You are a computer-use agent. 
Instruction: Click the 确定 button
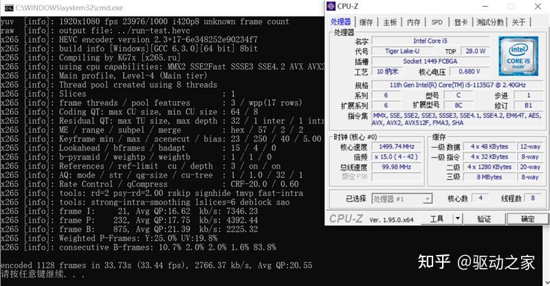pyautogui.click(x=527, y=219)
